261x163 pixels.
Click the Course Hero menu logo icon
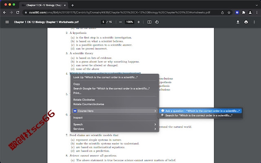click(75, 111)
